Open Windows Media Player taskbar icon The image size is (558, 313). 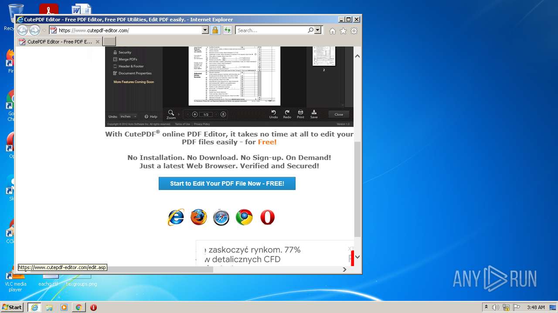coord(64,307)
